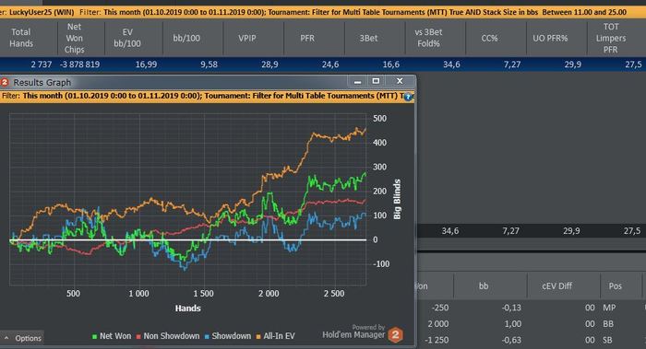Sort by Pos column header
The height and width of the screenshot is (349, 646).
pos(616,285)
